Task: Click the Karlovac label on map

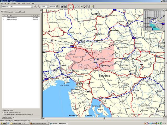Action: coord(135,91)
